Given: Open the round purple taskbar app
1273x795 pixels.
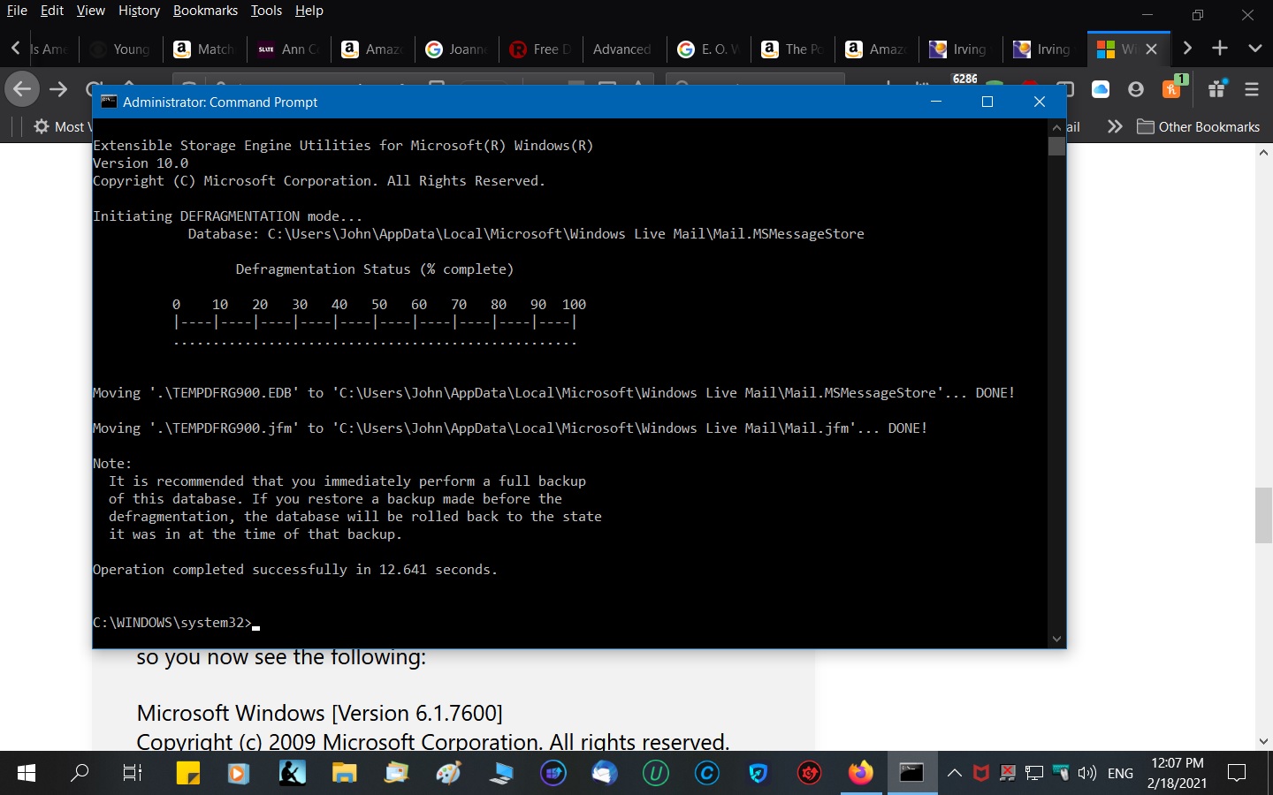Looking at the screenshot, I should [x=553, y=774].
